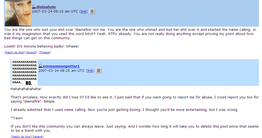Click 'Reply to this' under emmamoonpotter1's comment
This screenshot has width=262, height=138.
(x=21, y=136)
